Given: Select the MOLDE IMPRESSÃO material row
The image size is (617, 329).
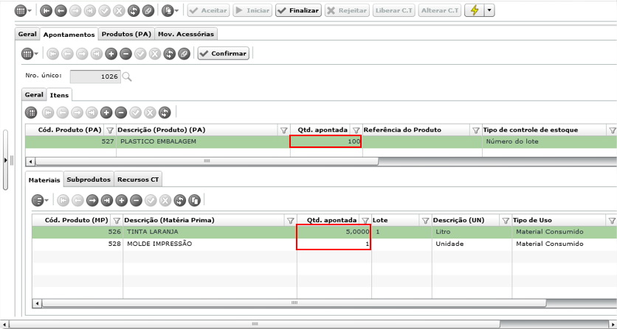Looking at the screenshot, I should 324,244.
